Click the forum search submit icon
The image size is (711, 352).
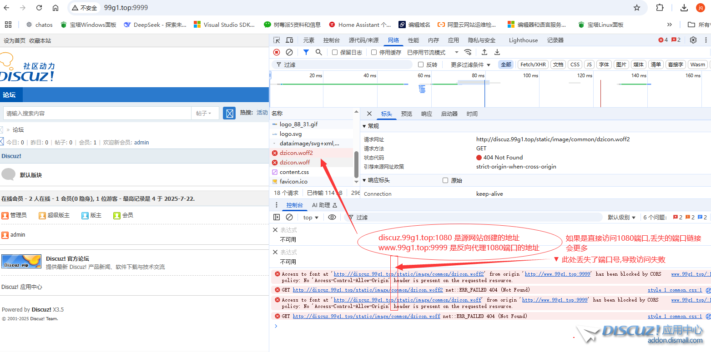tap(230, 113)
